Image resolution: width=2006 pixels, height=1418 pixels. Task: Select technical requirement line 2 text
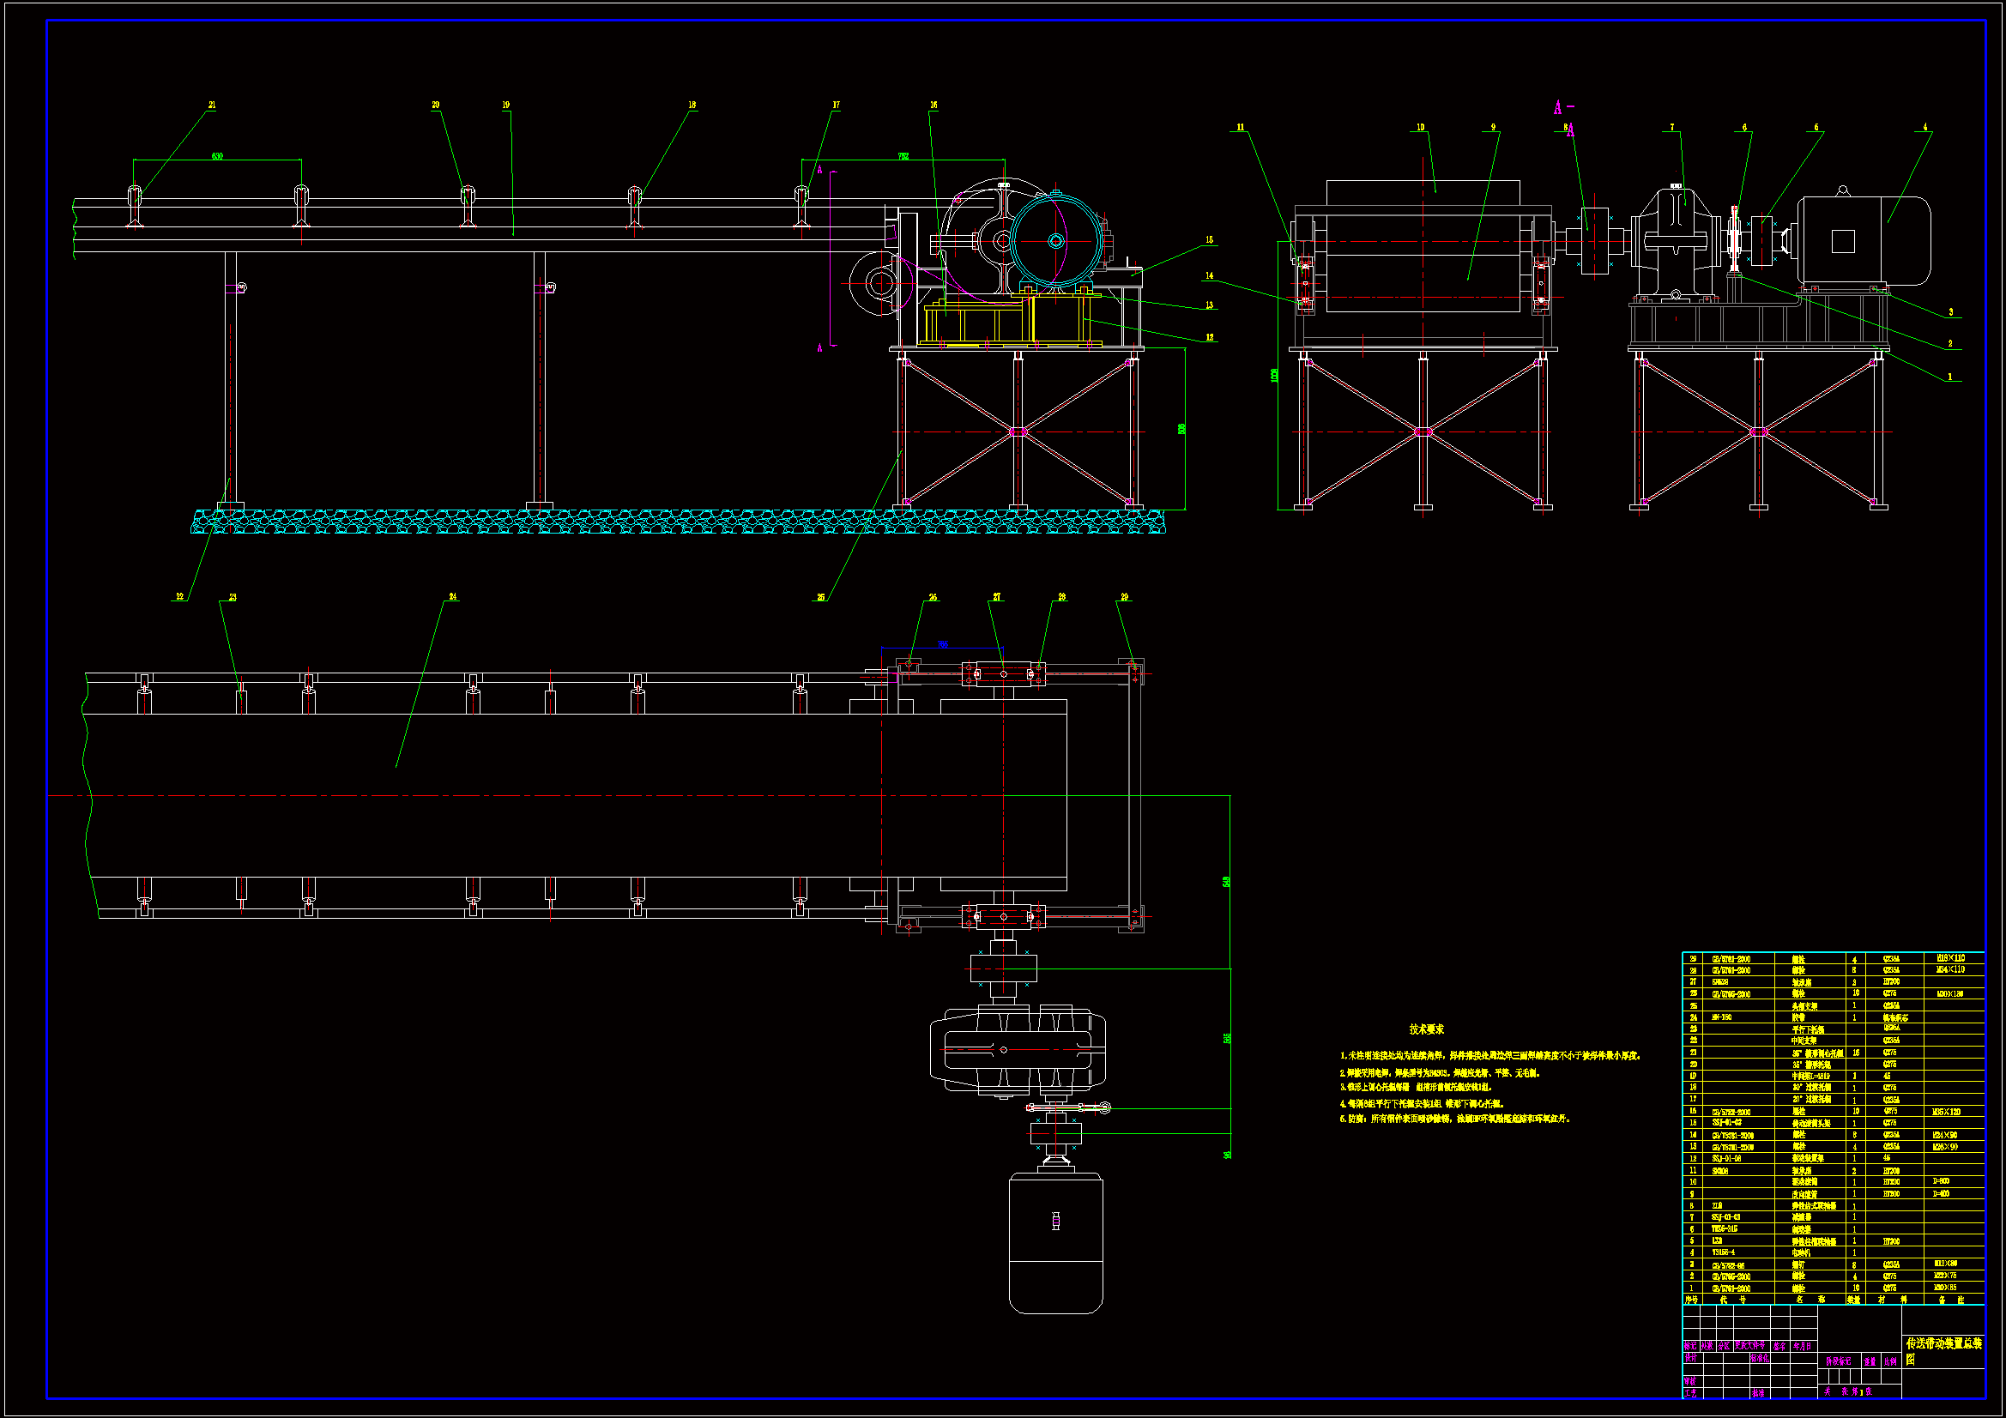[x=1440, y=1073]
